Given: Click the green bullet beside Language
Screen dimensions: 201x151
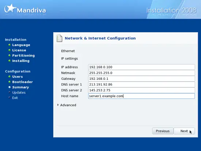Looking at the screenshot, I should pos(10,45).
